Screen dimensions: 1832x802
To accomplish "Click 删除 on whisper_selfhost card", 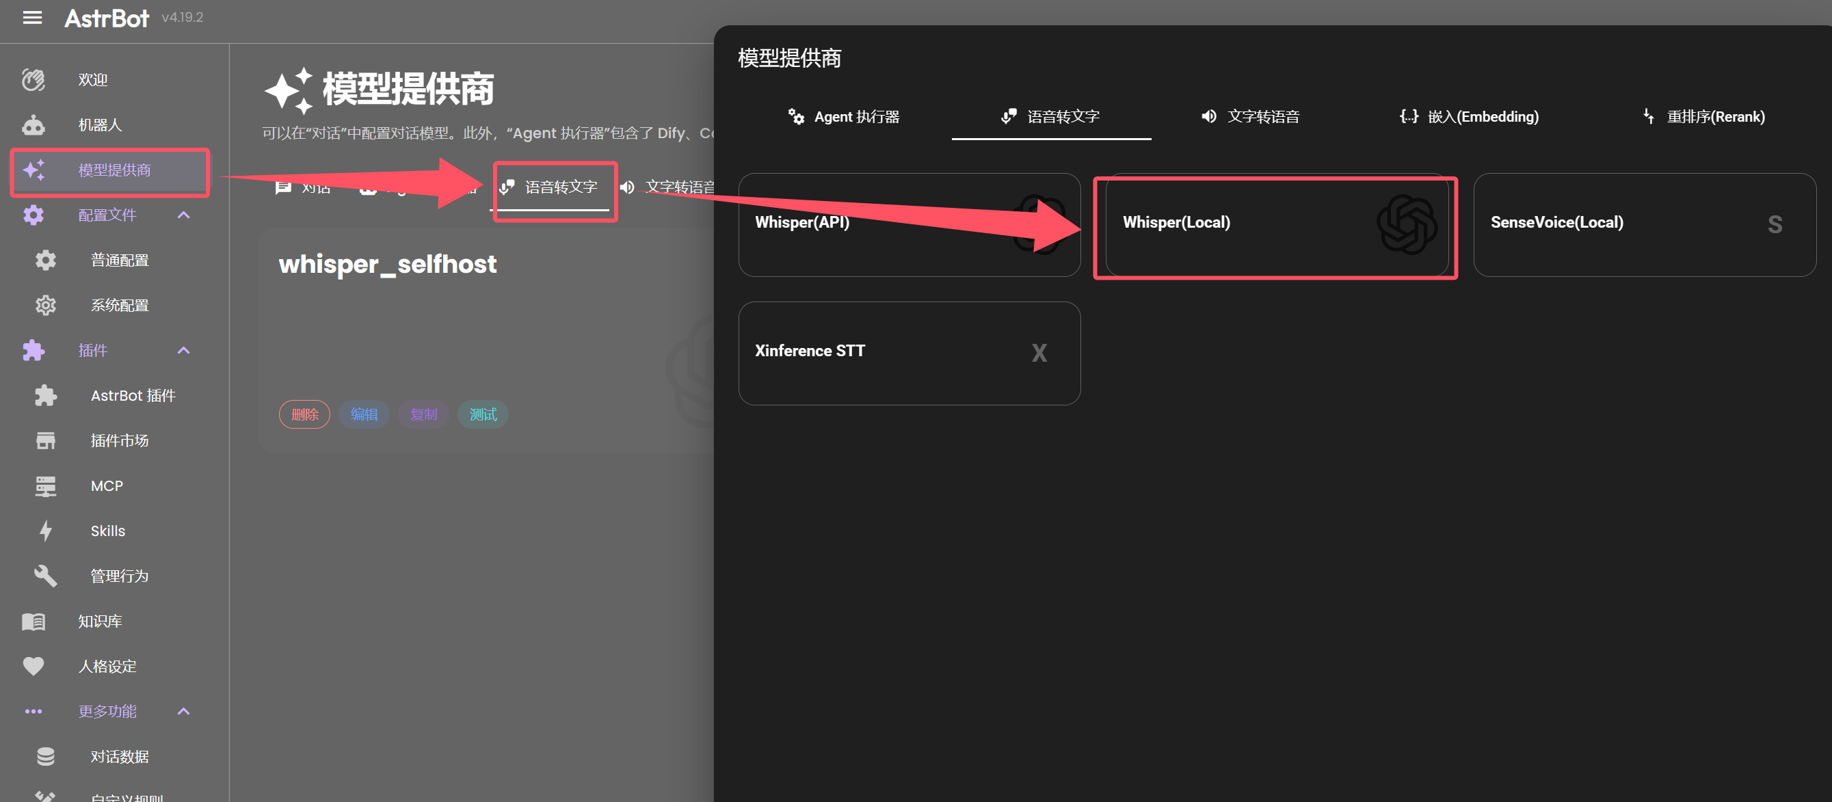I will pos(304,414).
